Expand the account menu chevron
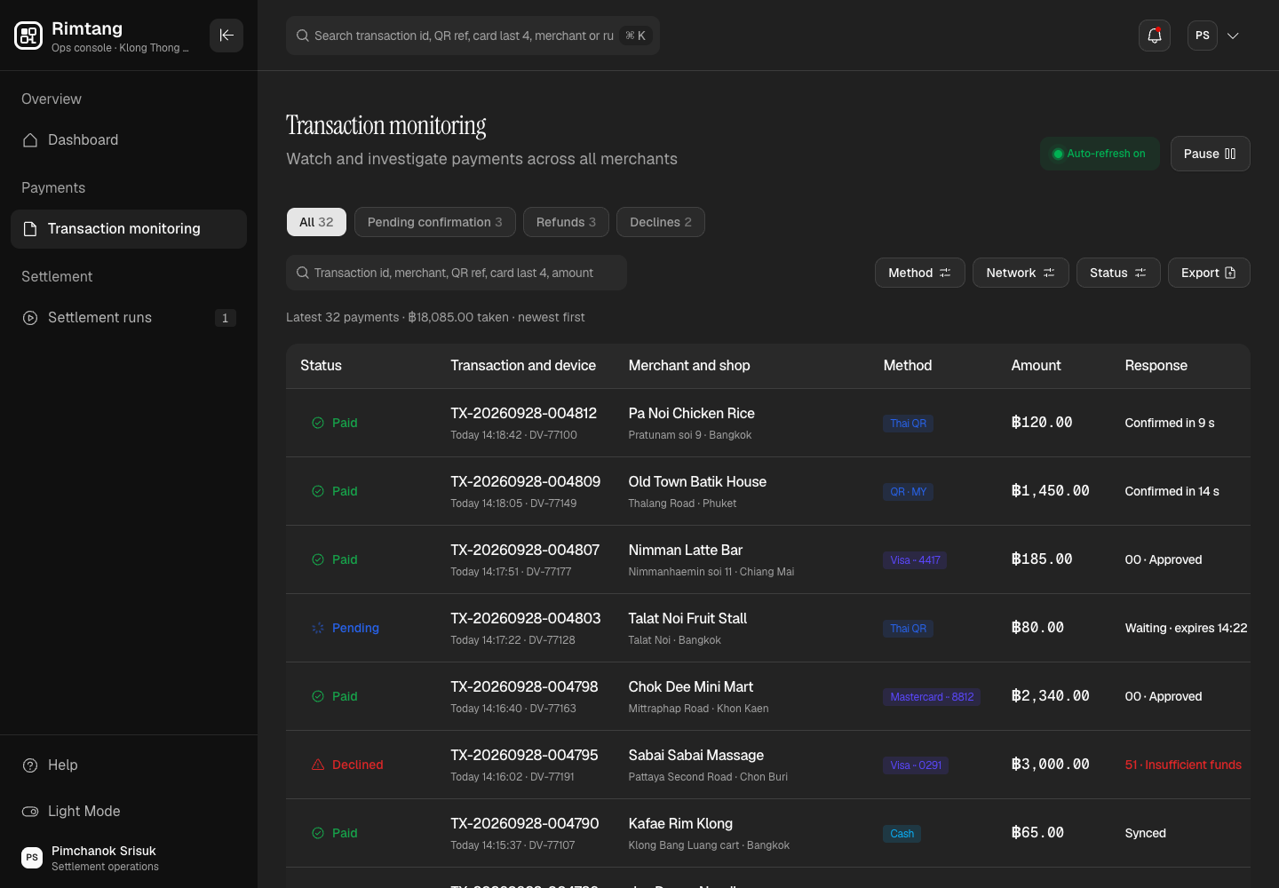 click(x=1233, y=36)
